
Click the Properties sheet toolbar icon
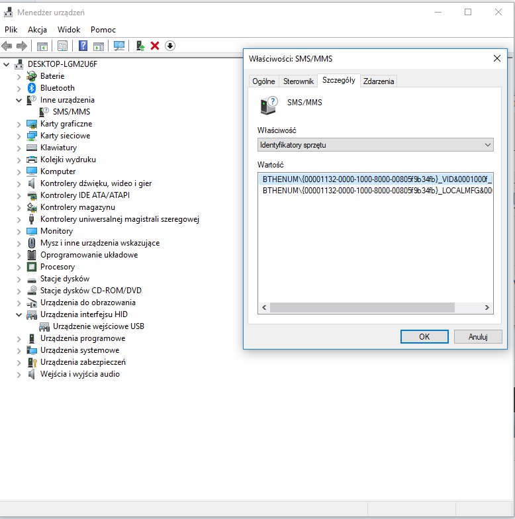click(62, 46)
